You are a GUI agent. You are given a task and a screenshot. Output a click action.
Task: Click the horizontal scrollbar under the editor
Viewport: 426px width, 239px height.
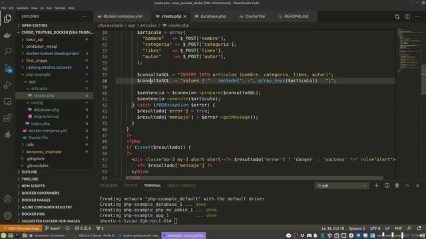[254, 178]
